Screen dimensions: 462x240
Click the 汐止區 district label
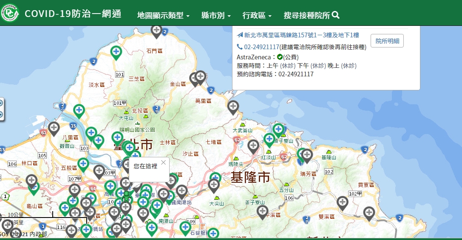(x=190, y=154)
